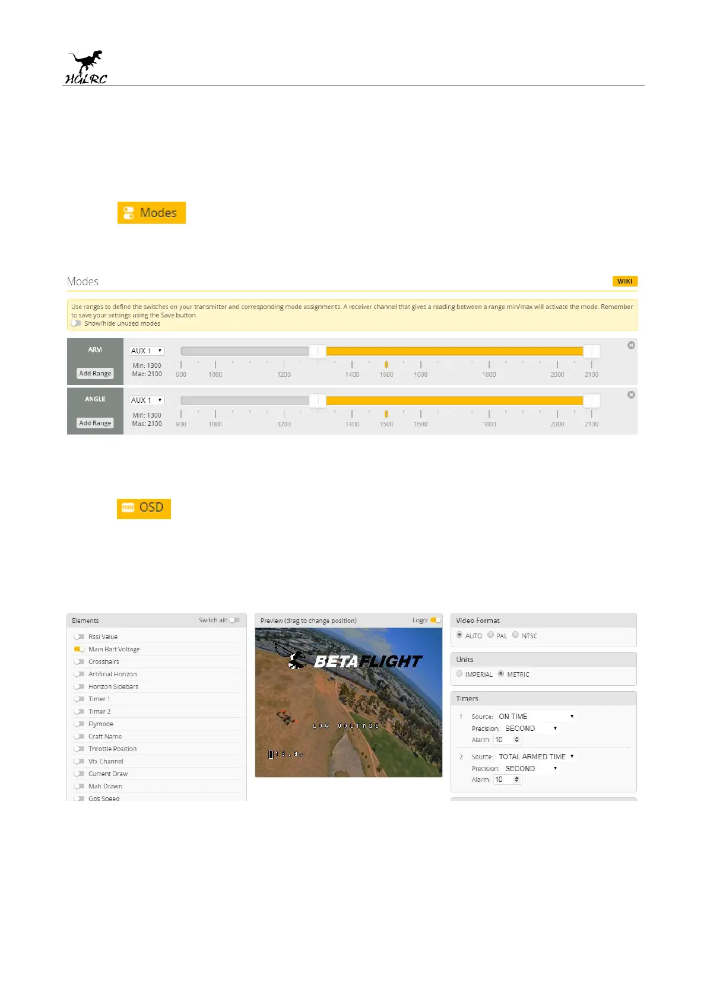This screenshot has height=999, width=707.
Task: Click Add Range under ARM
Action: (x=95, y=374)
